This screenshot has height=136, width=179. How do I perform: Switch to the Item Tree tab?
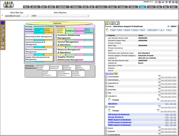click(35, 7)
